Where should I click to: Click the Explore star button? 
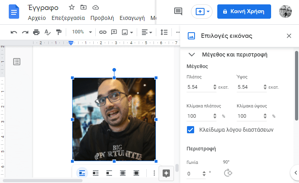point(166,173)
